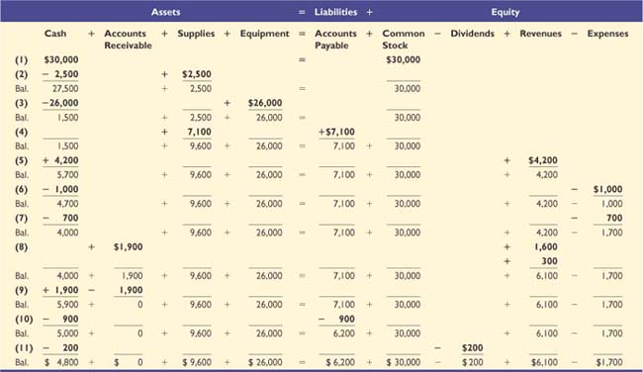Click the $4,200 Revenues entry in row (5)
Image resolution: width=643 pixels, height=372 pixels.
click(x=543, y=161)
